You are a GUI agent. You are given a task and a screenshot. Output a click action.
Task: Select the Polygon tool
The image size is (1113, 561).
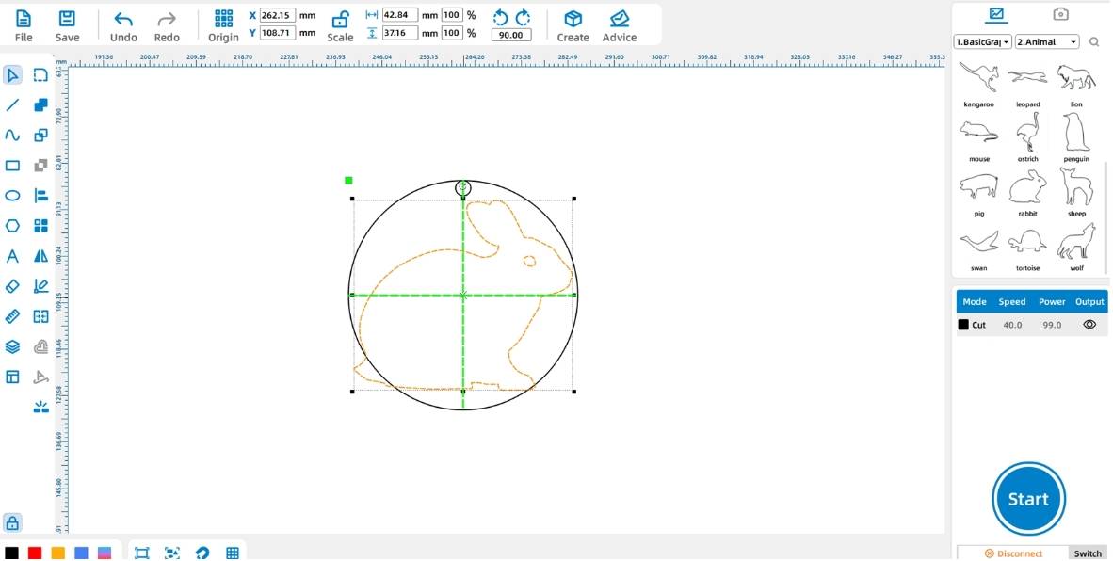(x=13, y=226)
